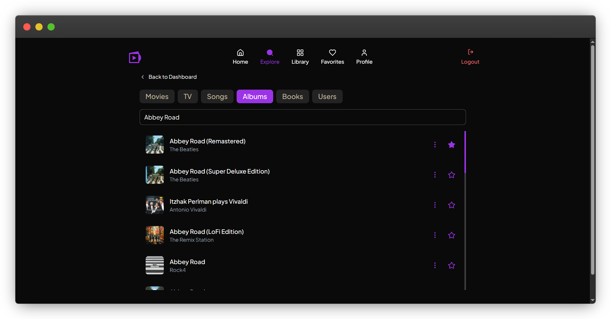Screen dimensions: 611x319
Task: Open options for Itzhak Perlman plays Vivaldi
Action: (x=435, y=205)
